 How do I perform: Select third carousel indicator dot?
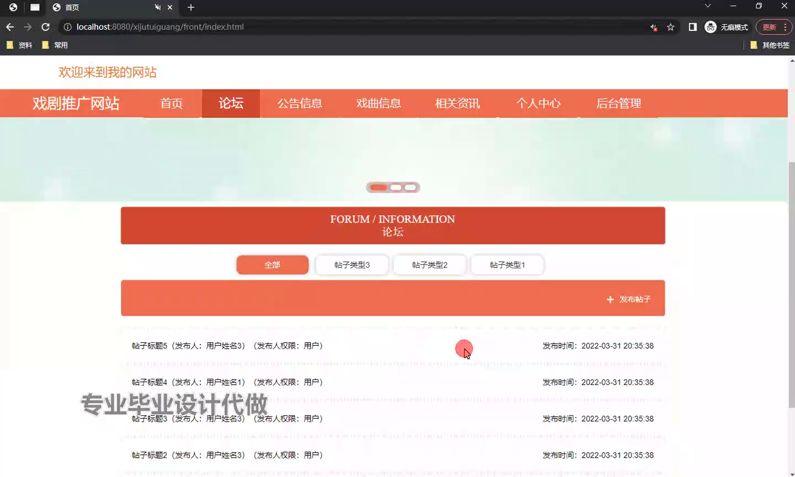(x=410, y=188)
